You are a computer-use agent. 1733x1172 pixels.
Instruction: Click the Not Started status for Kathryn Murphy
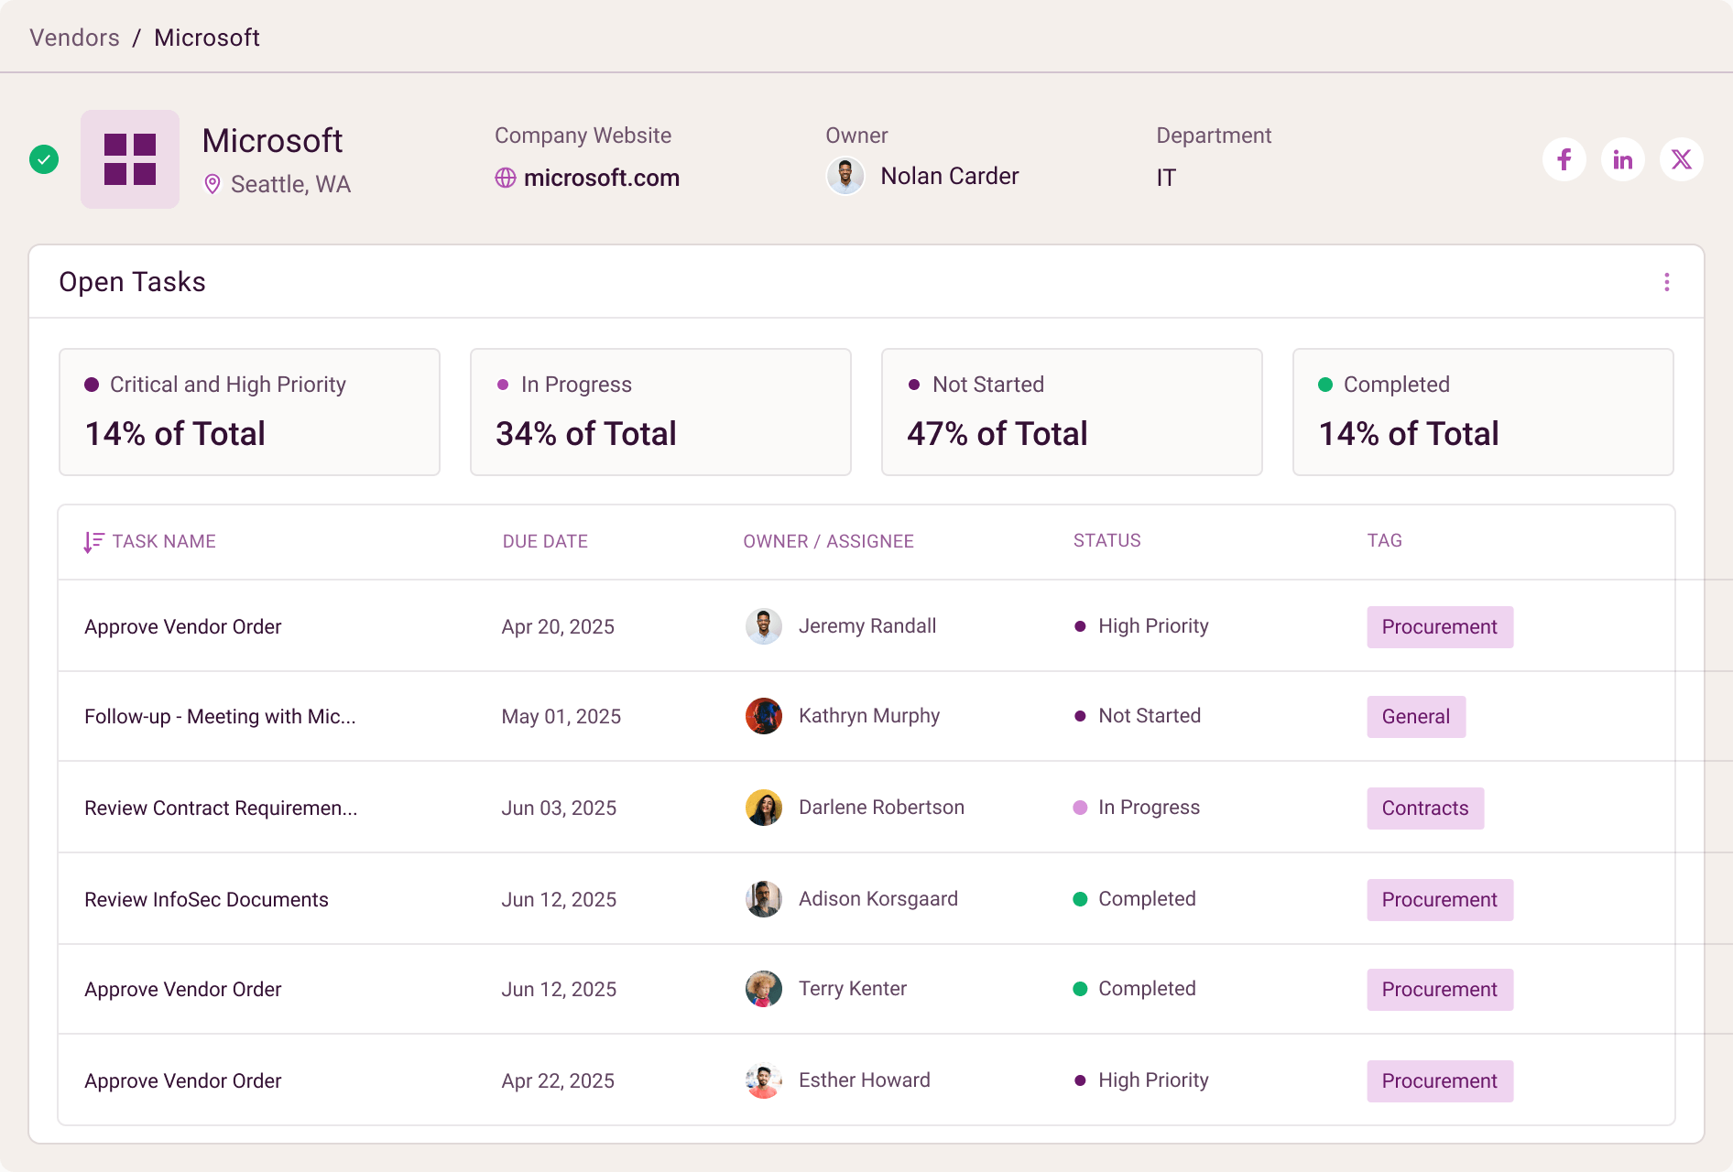(x=1138, y=716)
